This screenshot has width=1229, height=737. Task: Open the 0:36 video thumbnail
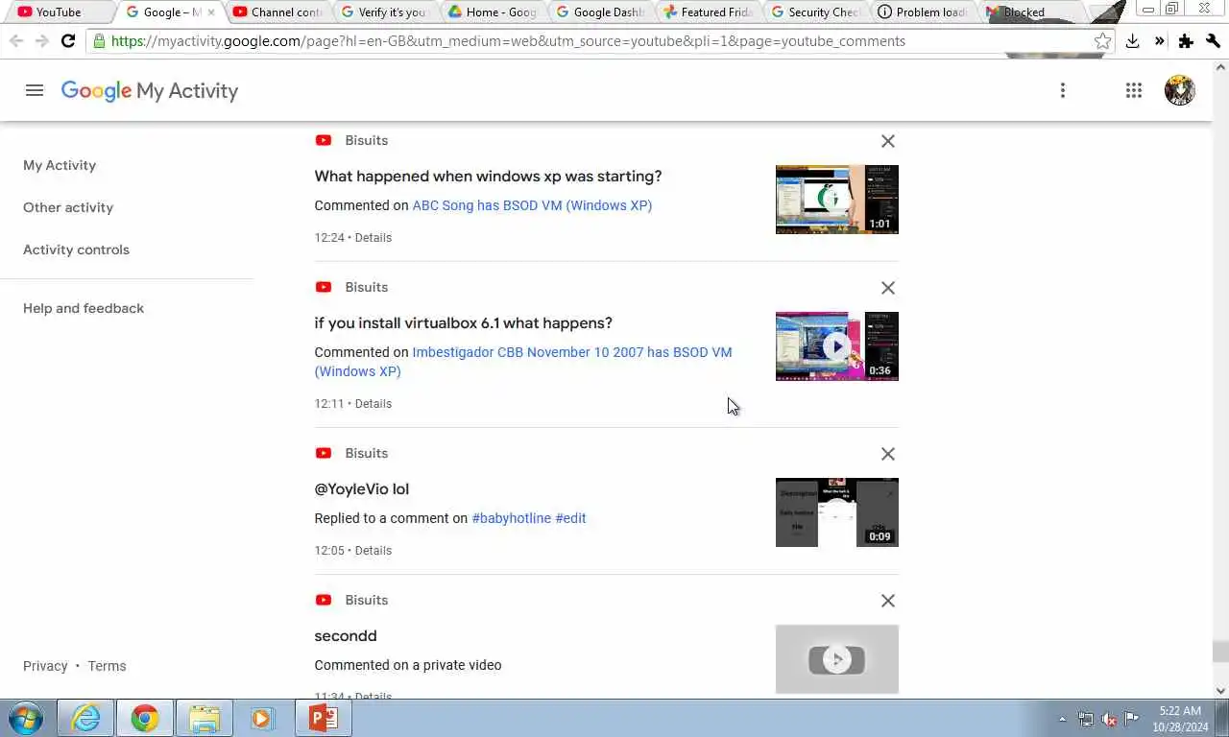837,346
